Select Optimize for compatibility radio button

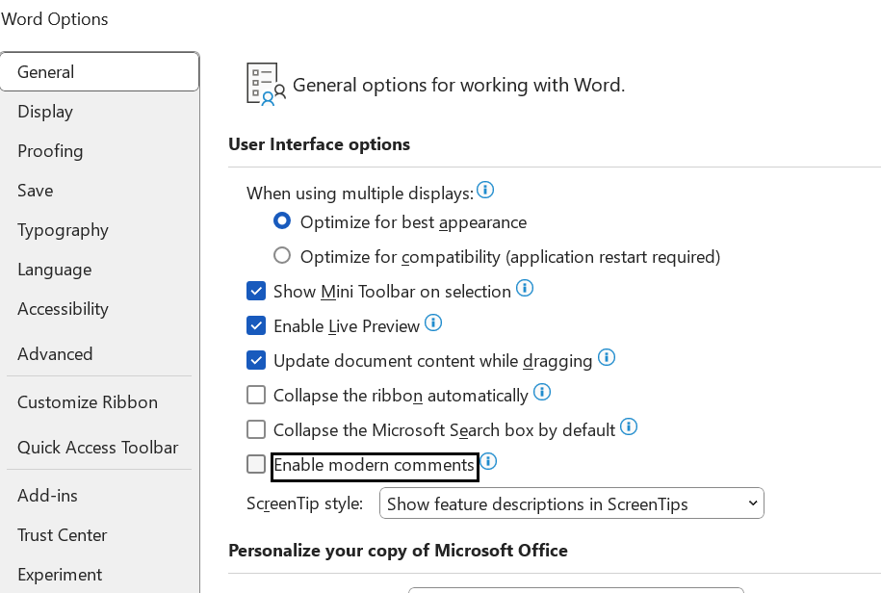click(x=282, y=256)
